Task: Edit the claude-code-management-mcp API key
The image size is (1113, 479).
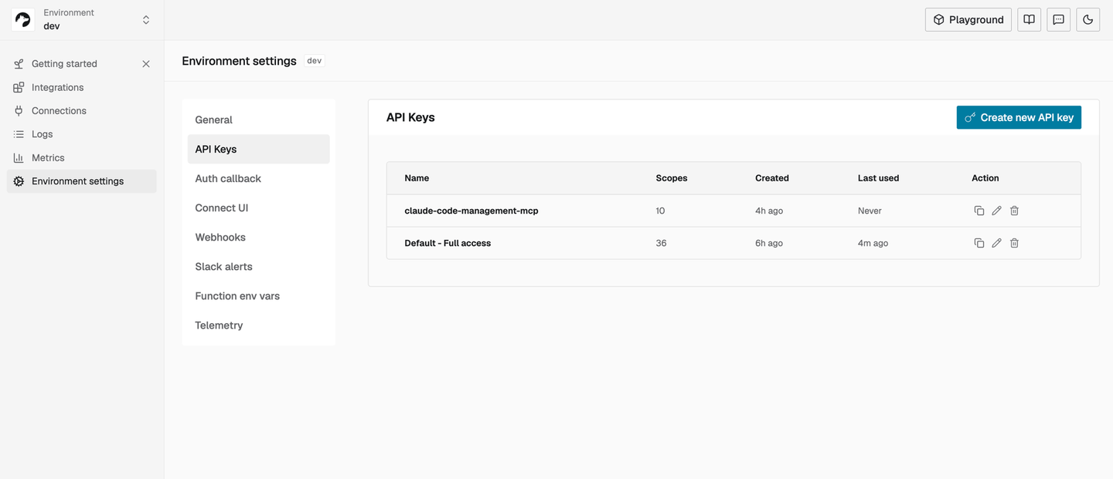Action: coord(996,211)
